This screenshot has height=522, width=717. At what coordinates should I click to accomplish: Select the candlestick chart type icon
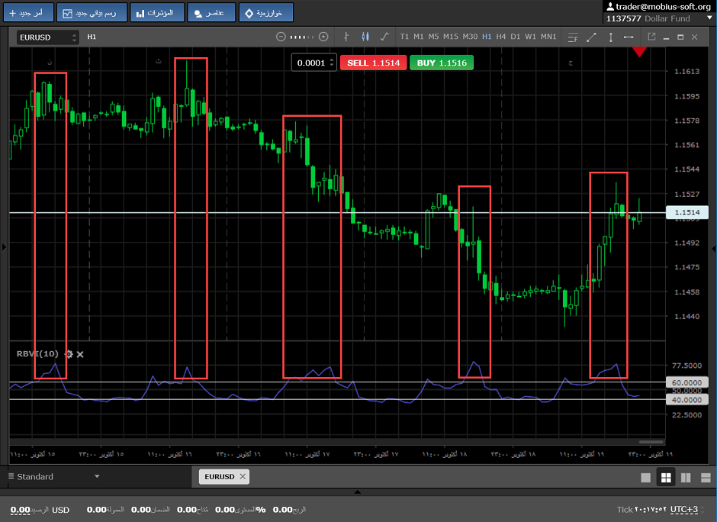point(365,37)
